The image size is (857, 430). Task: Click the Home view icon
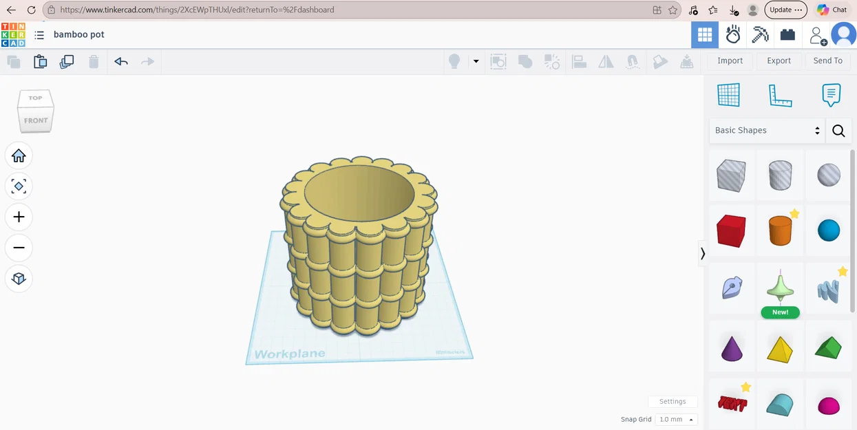[x=19, y=155]
